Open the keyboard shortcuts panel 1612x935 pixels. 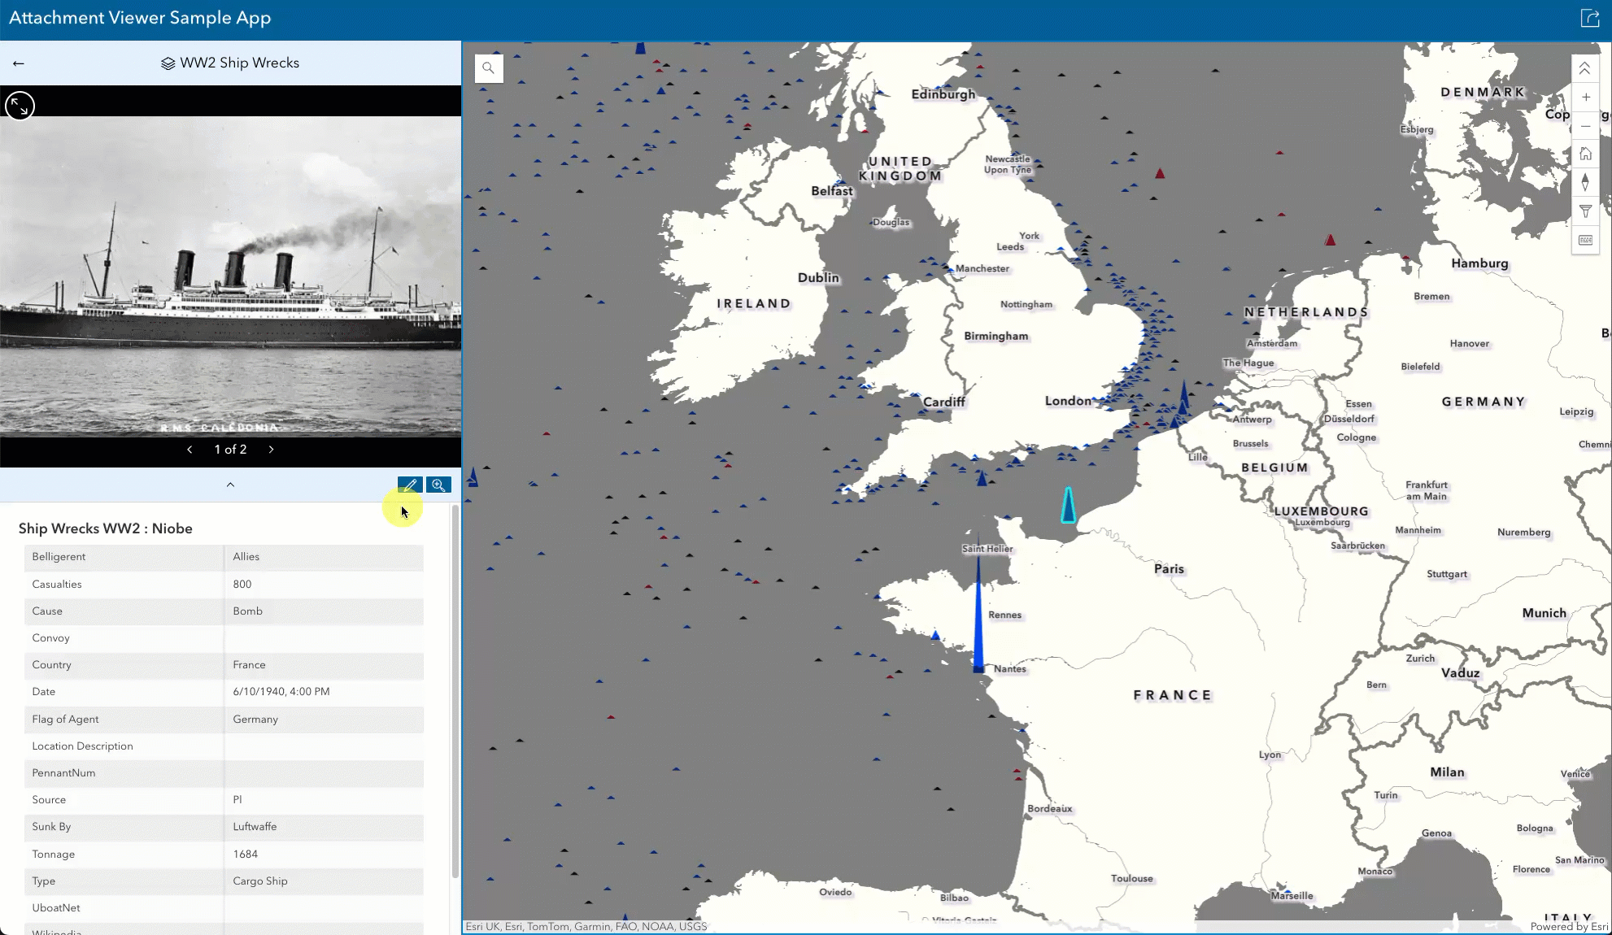(1585, 240)
